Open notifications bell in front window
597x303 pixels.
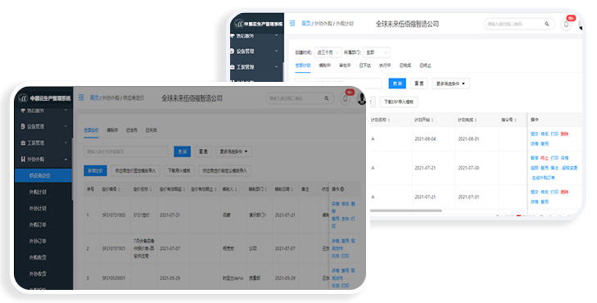pyautogui.click(x=346, y=98)
